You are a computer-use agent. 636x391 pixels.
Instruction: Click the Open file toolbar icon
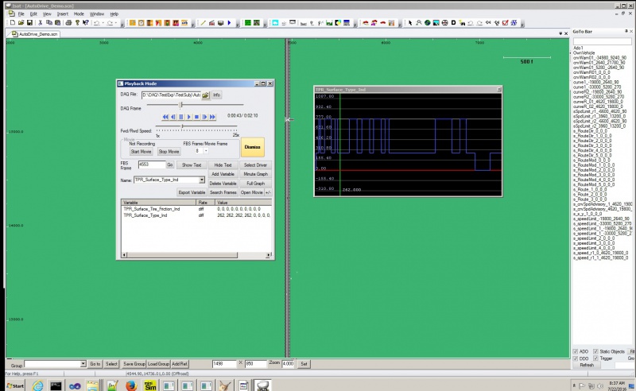click(x=21, y=23)
